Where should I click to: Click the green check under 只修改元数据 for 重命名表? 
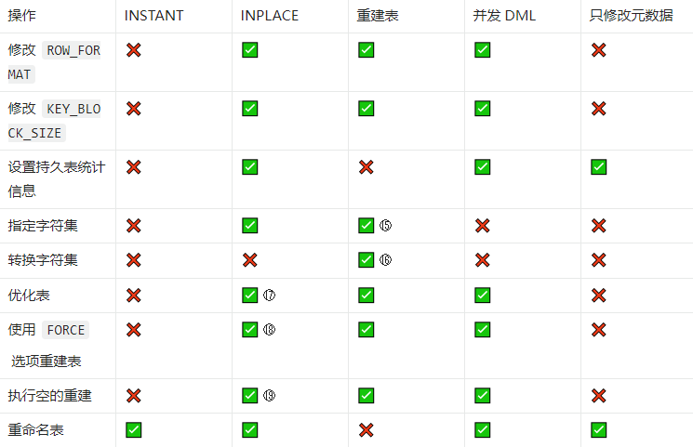598,430
